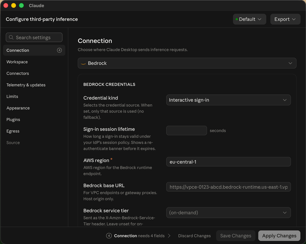Select Source in the sidebar
The image size is (306, 244).
(13, 143)
